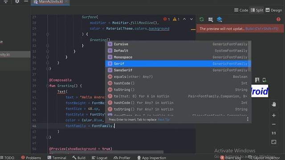Select the pan hand tool in preview
The image size is (285, 160).
click(x=274, y=104)
